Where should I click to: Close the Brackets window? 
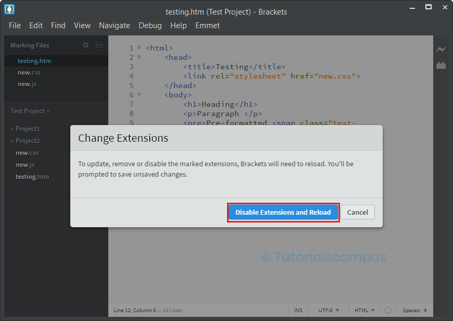(445, 7)
